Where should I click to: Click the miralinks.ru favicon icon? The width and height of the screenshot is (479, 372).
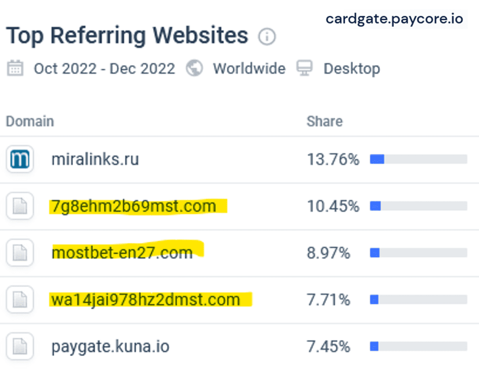[19, 159]
